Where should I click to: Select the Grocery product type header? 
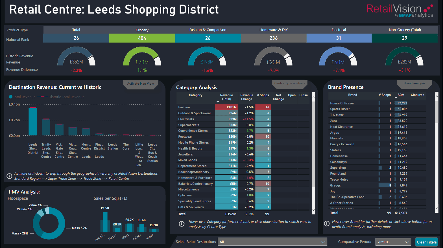(142, 30)
